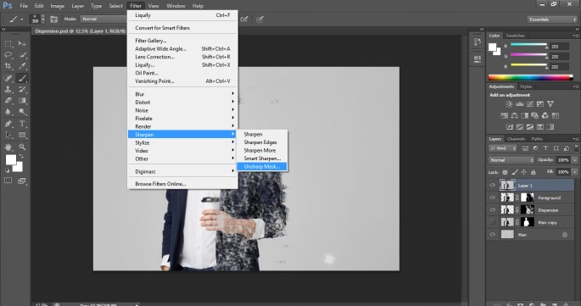Screen dimensions: 581x306
Task: Set the red R color slider
Action: pos(528,45)
